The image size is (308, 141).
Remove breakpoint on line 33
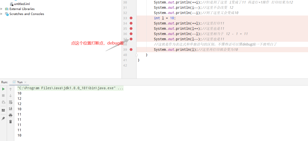coord(131,18)
